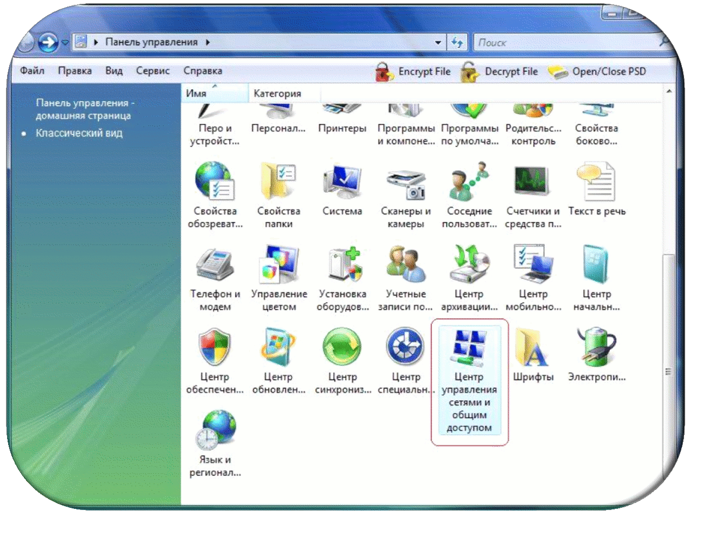Open Центр архивации icon
Image resolution: width=709 pixels, height=543 pixels.
click(469, 264)
